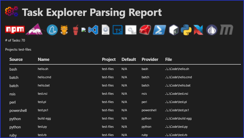Click the ..\..\Code\test.nsi file path
This screenshot has width=244, height=138.
[176, 94]
